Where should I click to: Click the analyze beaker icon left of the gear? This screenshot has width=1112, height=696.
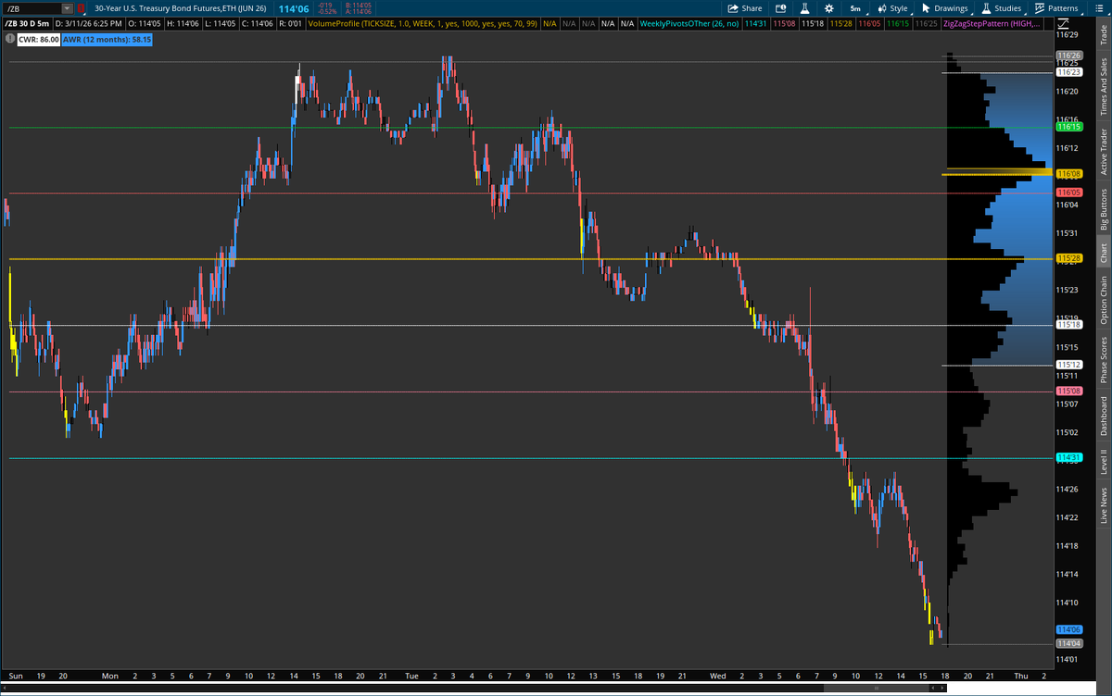(x=805, y=8)
